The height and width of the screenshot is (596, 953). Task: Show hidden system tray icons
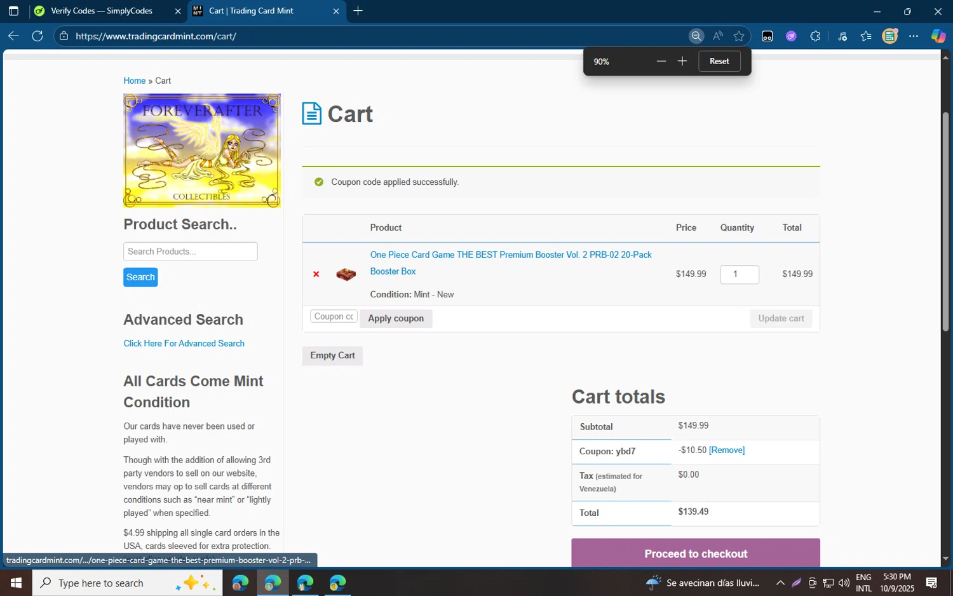(780, 583)
